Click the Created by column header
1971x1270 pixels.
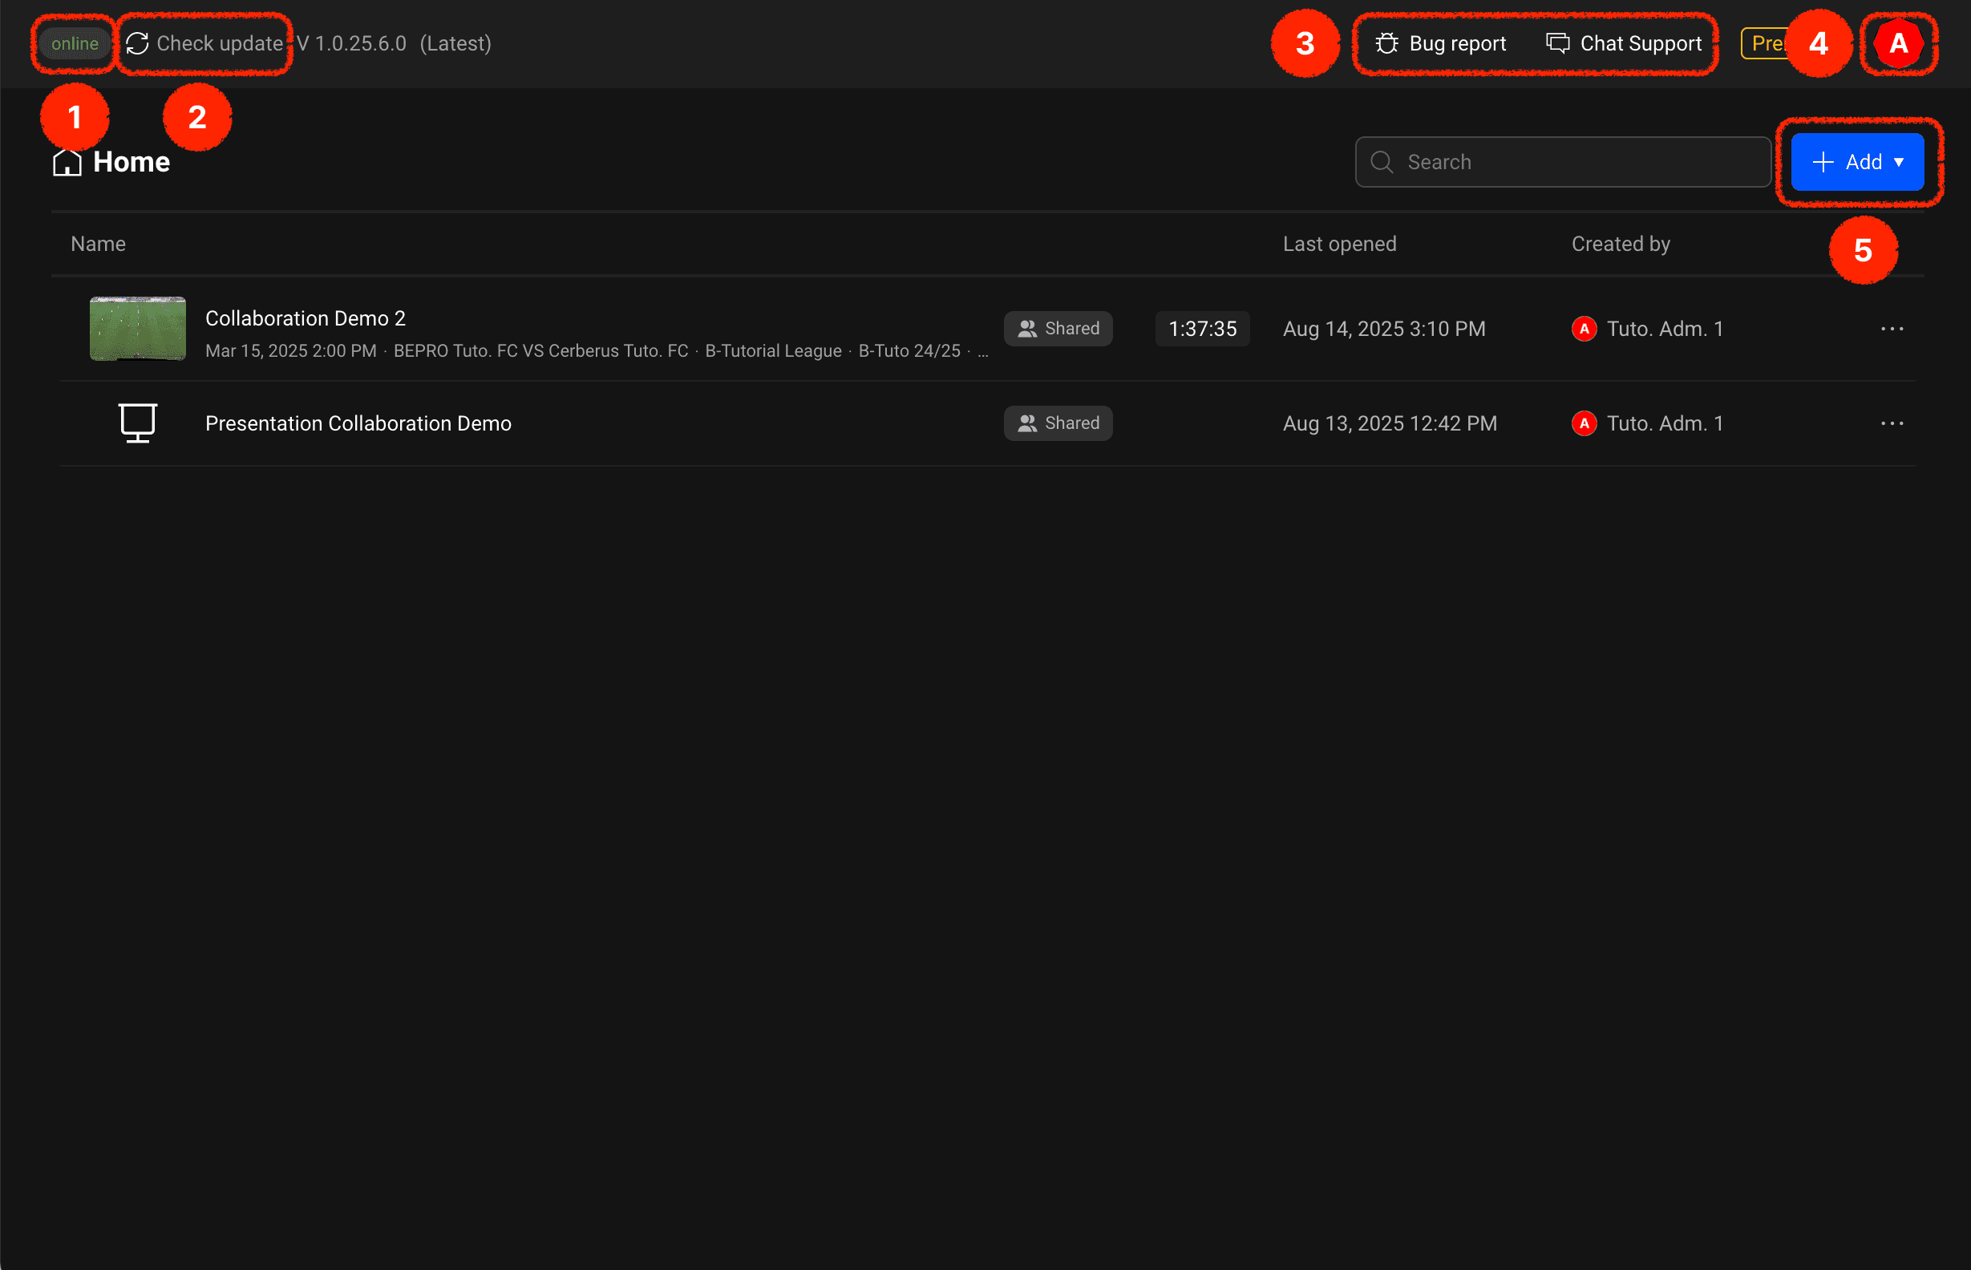click(x=1621, y=244)
